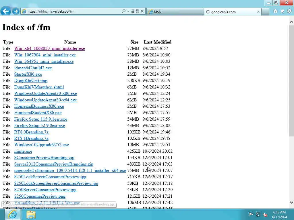The height and width of the screenshot is (220, 294).
Task: Download Win_x64_1068050_mini_installer.exe
Action: click(x=49, y=48)
